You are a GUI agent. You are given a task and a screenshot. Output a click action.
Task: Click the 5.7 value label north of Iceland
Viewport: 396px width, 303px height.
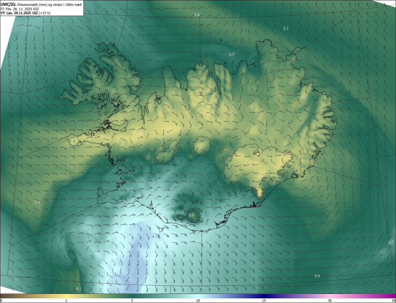(x=232, y=54)
